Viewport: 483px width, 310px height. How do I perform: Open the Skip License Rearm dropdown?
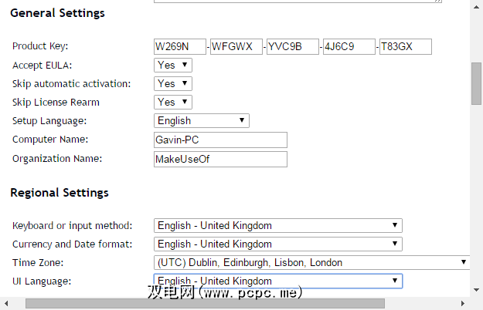173,103
